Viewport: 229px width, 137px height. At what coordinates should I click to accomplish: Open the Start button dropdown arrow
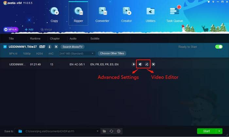coord(219,131)
